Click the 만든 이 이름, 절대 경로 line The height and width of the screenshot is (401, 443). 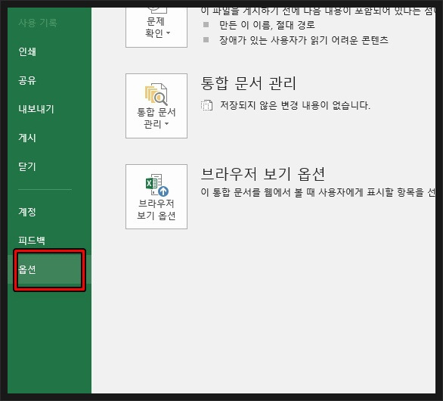click(x=267, y=25)
